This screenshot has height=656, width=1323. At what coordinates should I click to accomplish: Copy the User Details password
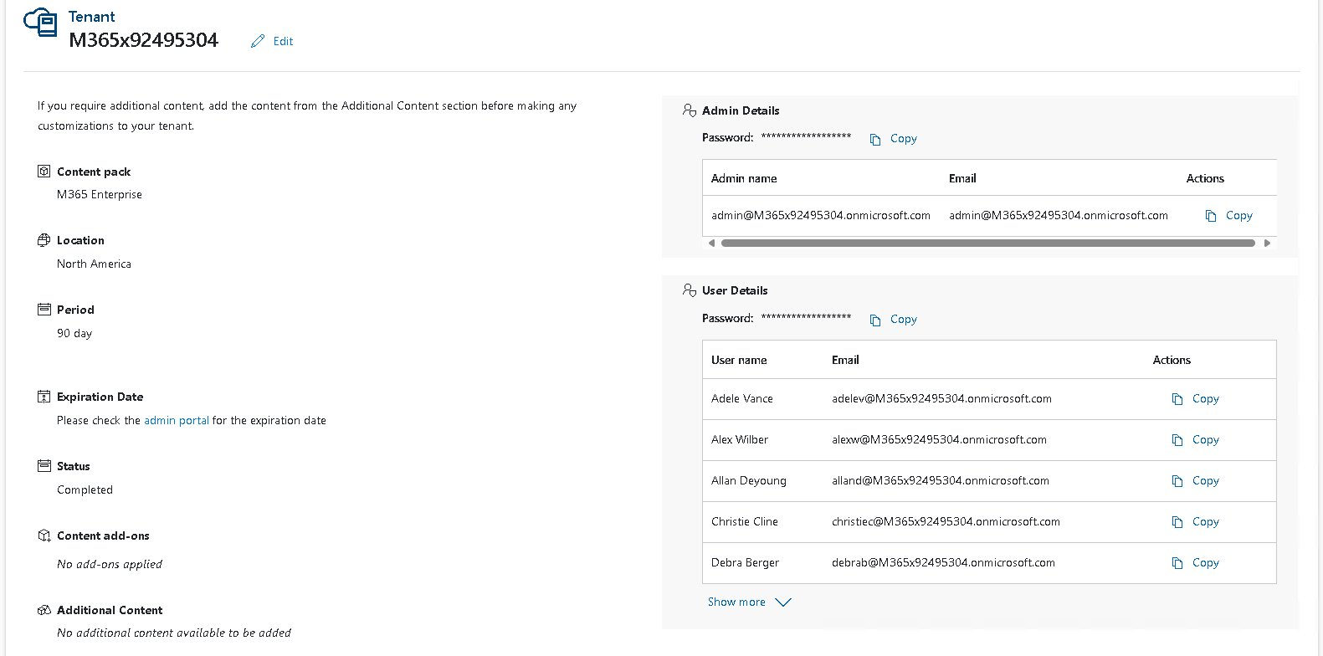(904, 319)
